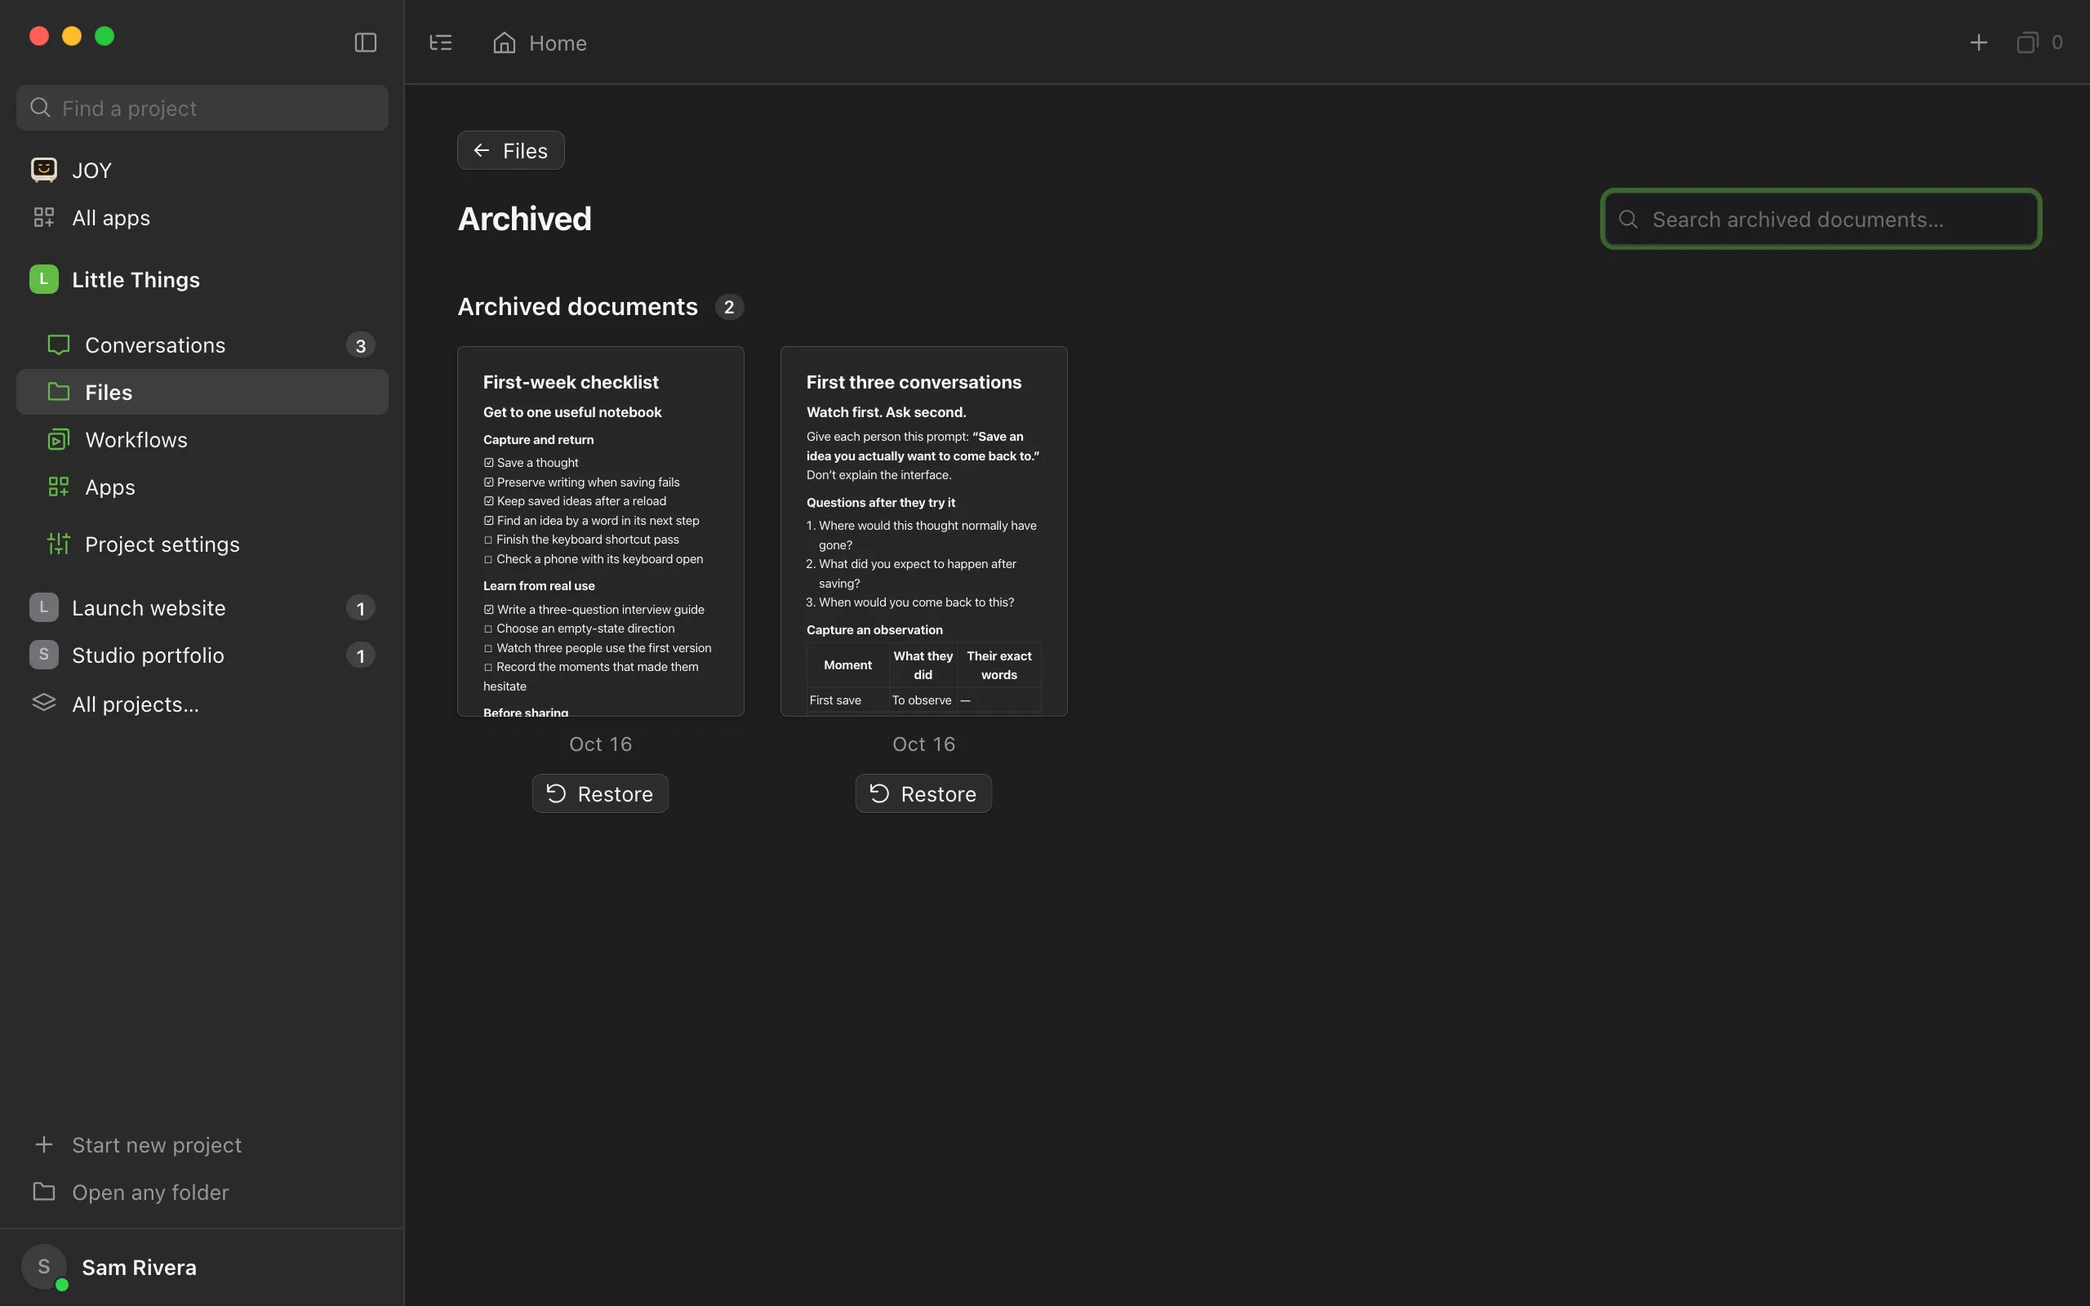Click the Archived documents count badge 2
2090x1306 pixels.
(x=729, y=307)
